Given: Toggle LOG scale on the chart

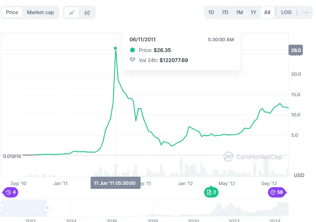Looking at the screenshot, I should point(286,12).
